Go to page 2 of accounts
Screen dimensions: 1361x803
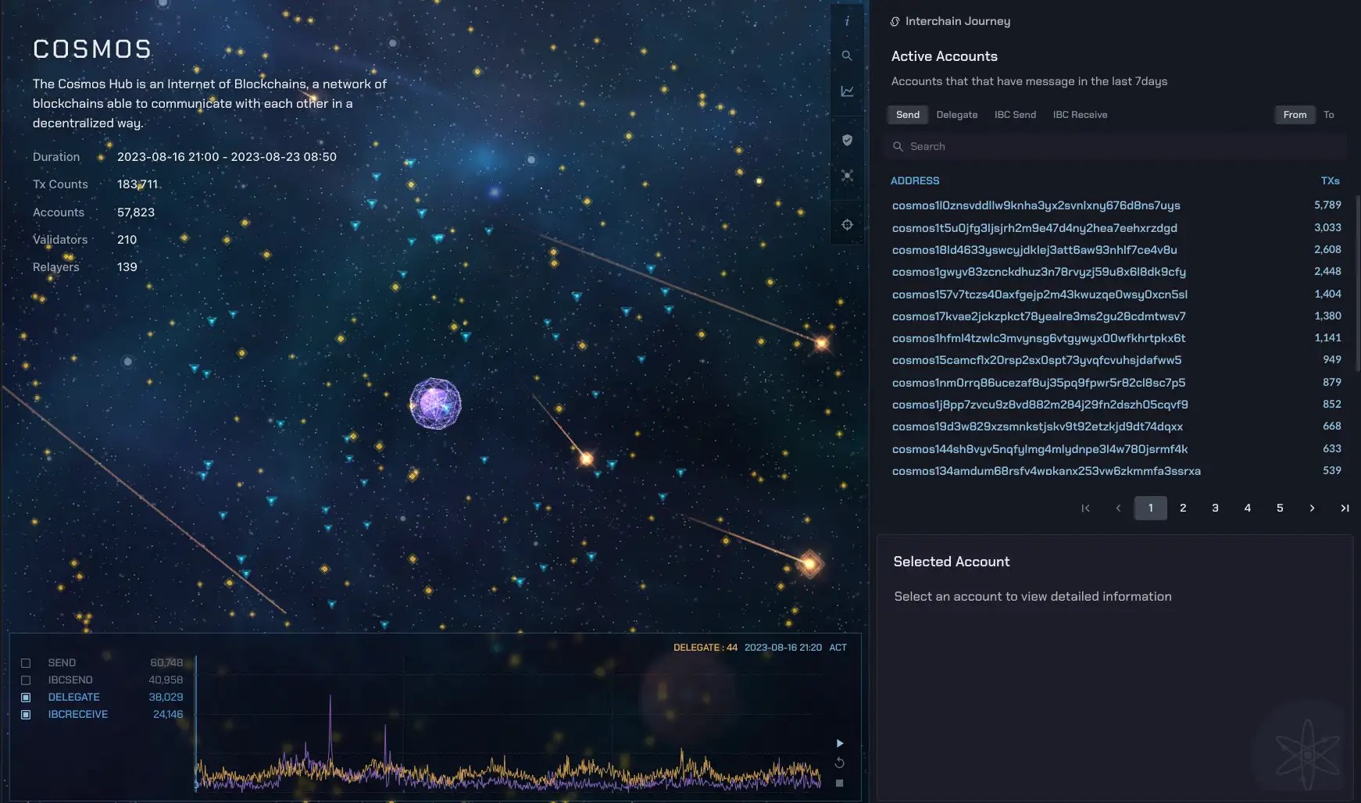pyautogui.click(x=1183, y=509)
